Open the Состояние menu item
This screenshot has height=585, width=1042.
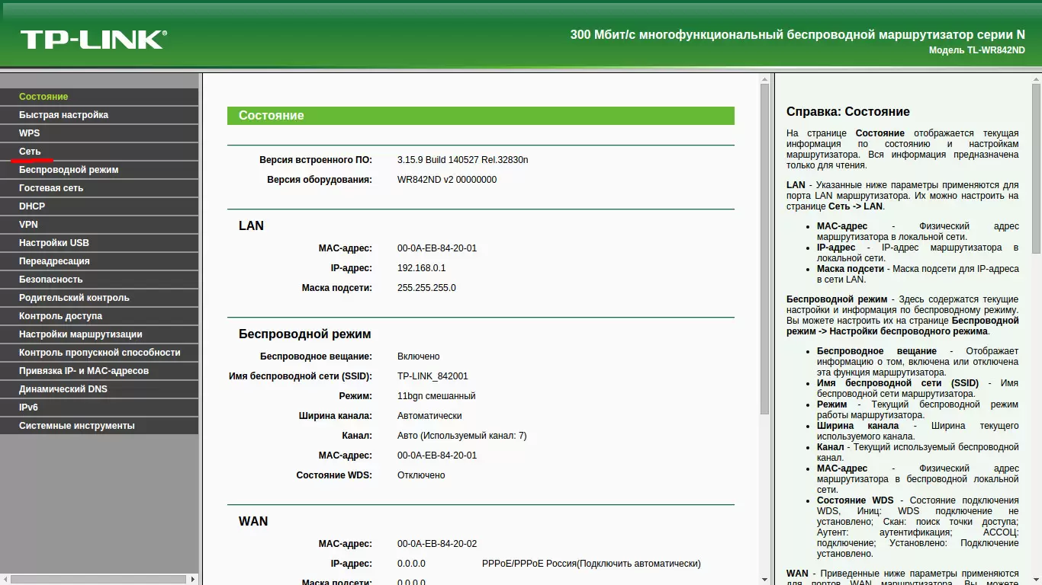click(x=43, y=97)
